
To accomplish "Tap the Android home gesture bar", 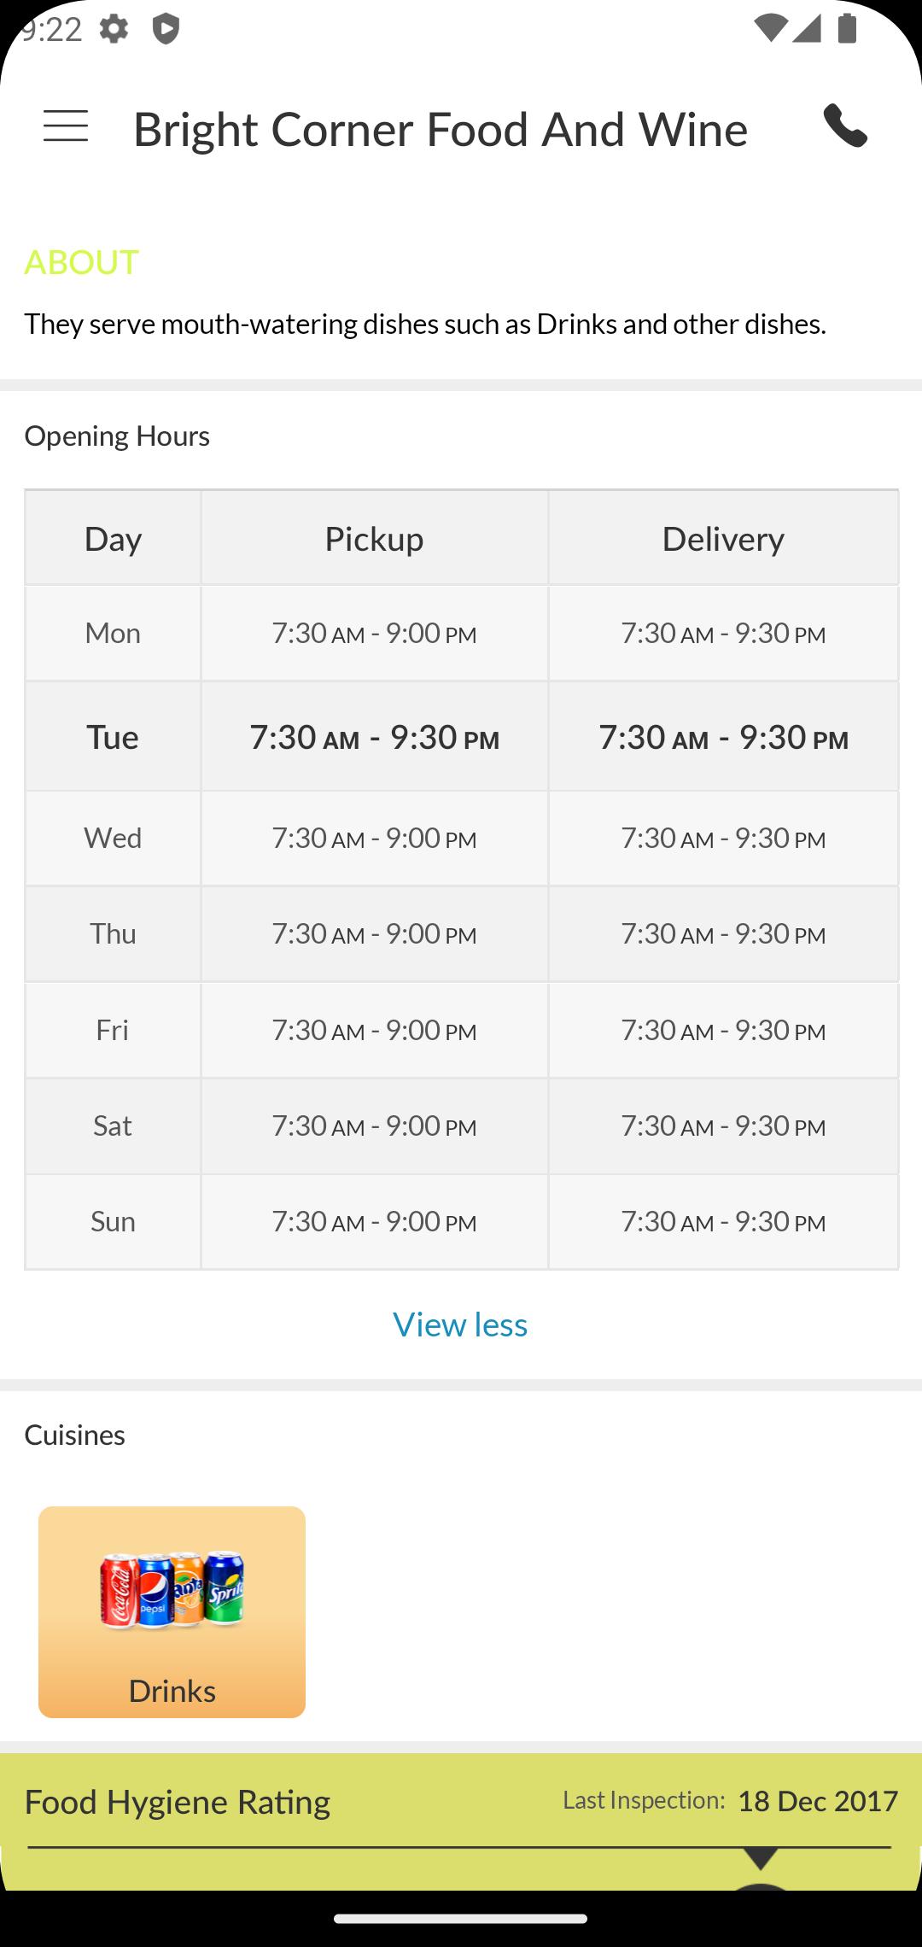I will pos(461,1918).
